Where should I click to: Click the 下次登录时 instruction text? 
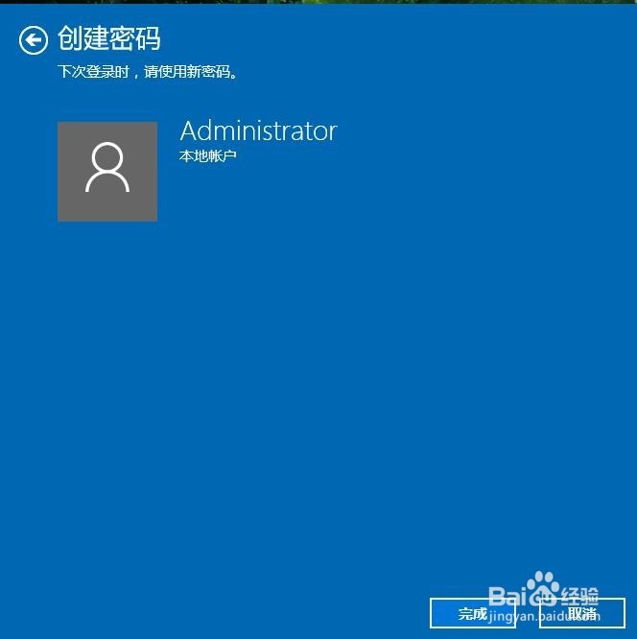coord(94,72)
